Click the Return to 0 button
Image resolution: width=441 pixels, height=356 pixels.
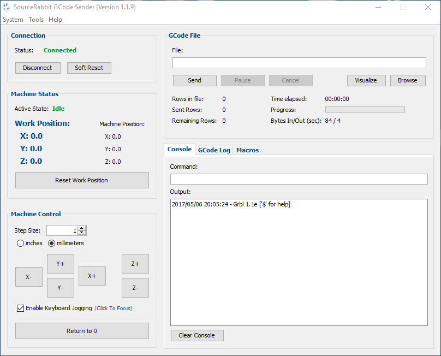pos(82,331)
